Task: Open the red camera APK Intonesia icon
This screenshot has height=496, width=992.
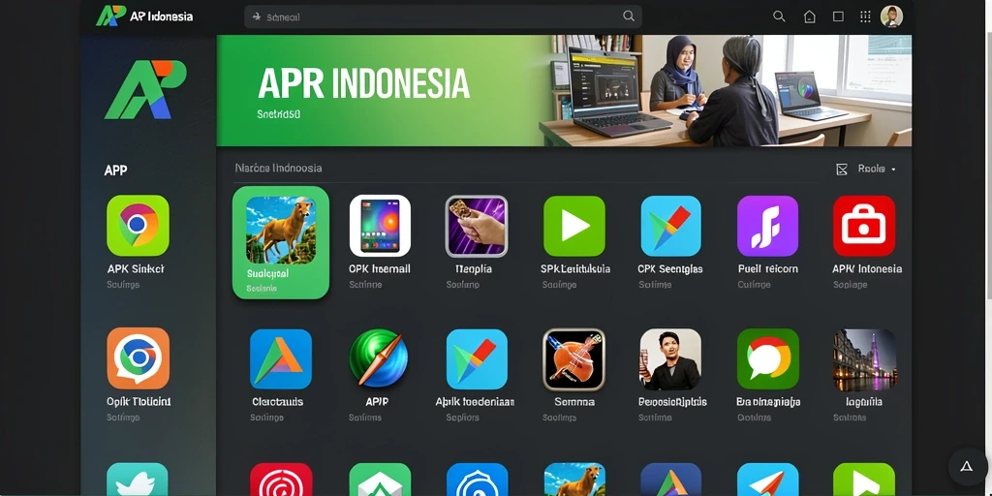Action: point(864,226)
